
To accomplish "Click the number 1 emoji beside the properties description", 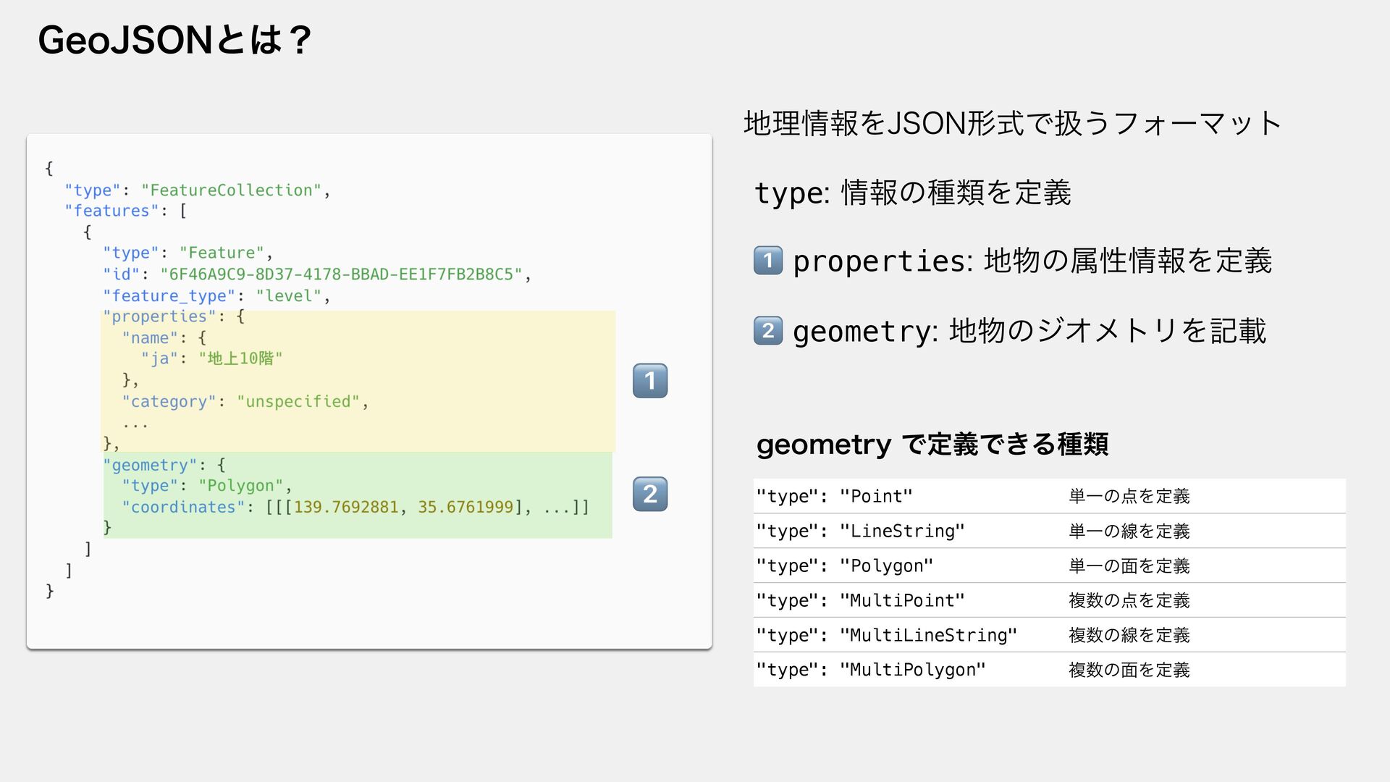I will [768, 261].
